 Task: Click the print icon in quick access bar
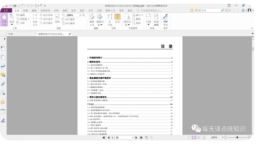point(15,6)
